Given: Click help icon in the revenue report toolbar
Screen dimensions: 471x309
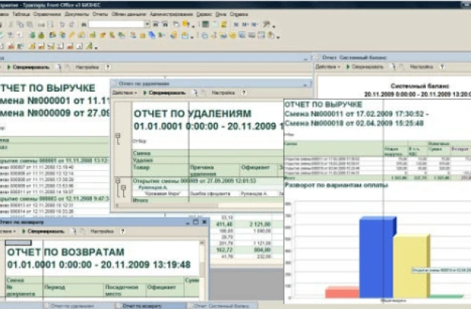Looking at the screenshot, I should point(108,67).
